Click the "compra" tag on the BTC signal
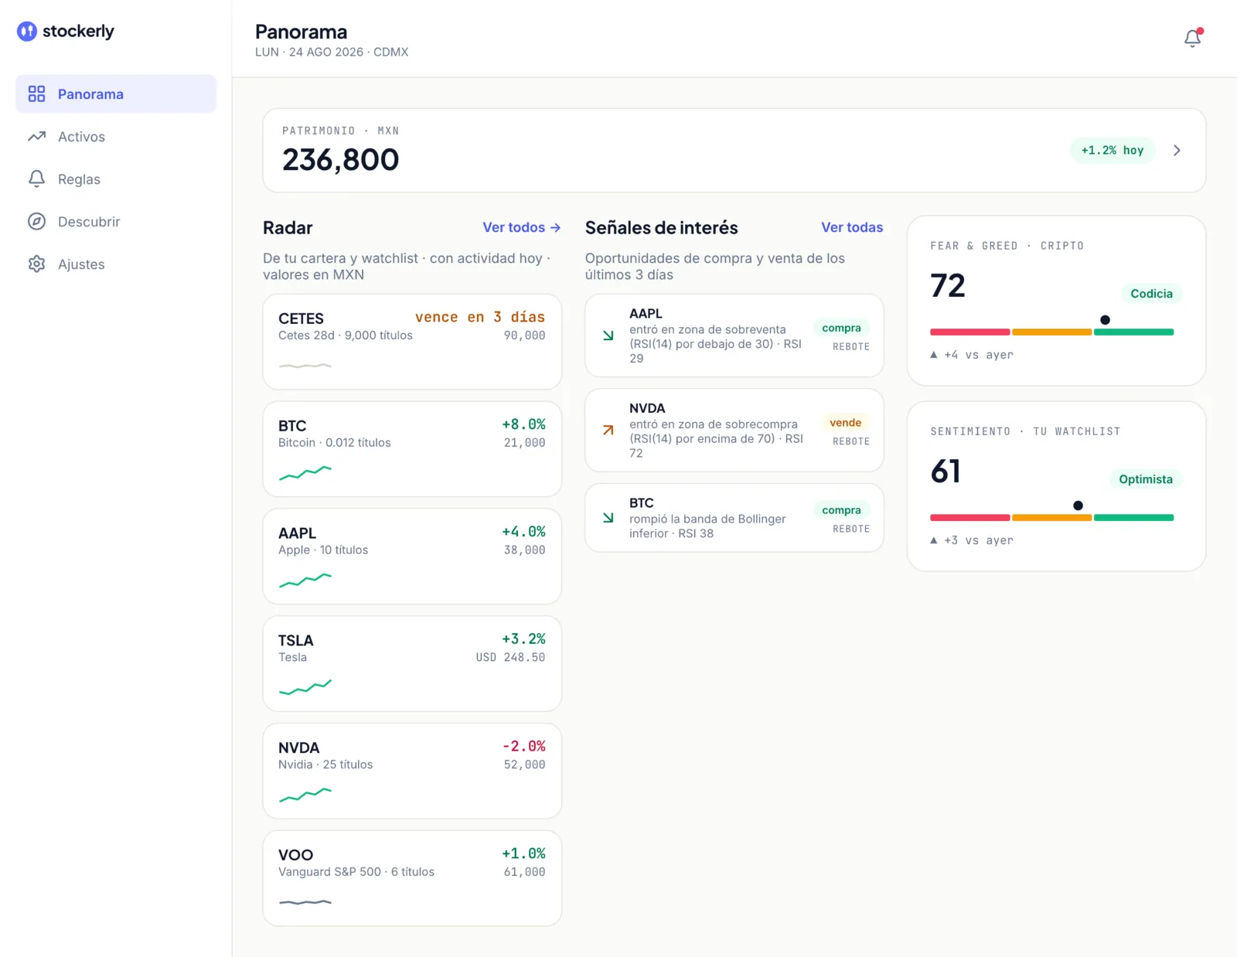Image resolution: width=1237 pixels, height=957 pixels. click(841, 510)
